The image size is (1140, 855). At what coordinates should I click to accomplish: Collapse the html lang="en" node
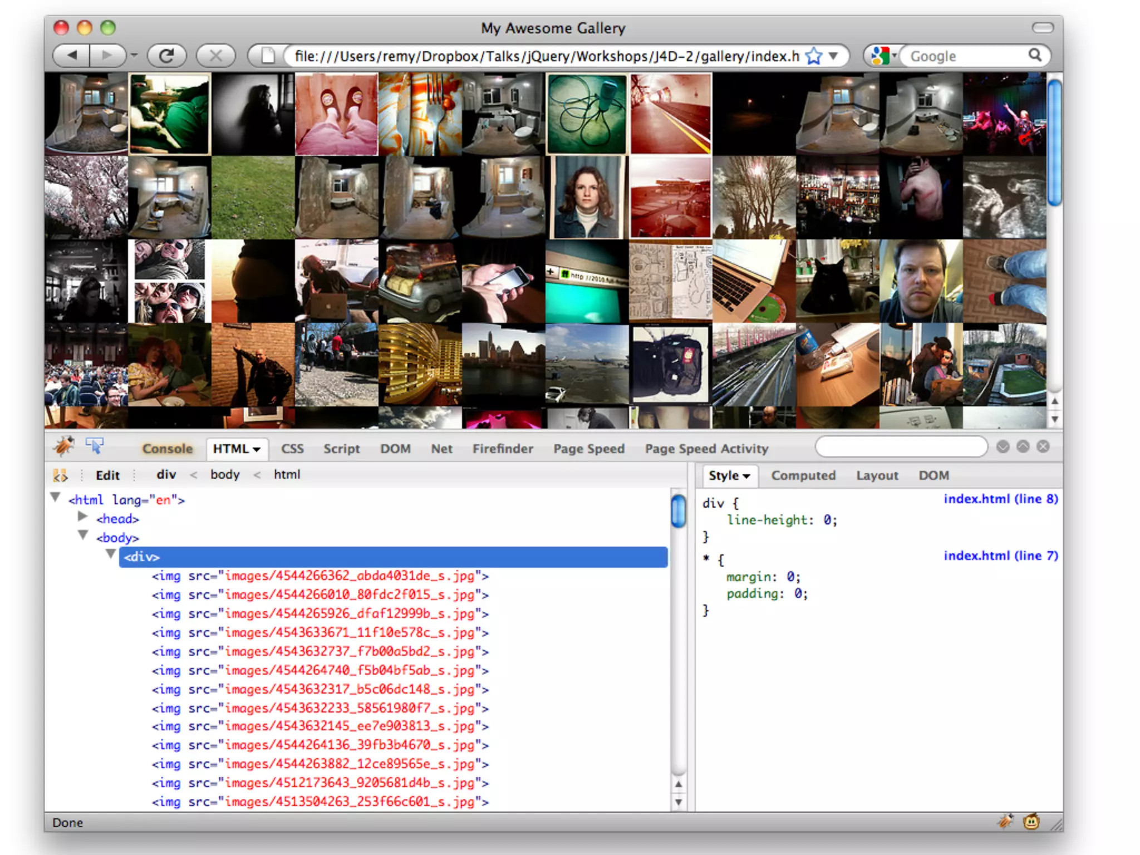click(x=55, y=497)
